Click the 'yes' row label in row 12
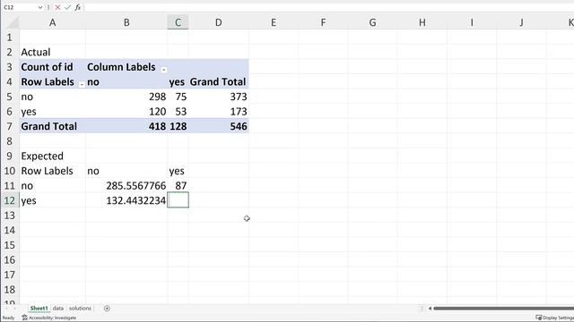The width and height of the screenshot is (574, 322). [52, 200]
